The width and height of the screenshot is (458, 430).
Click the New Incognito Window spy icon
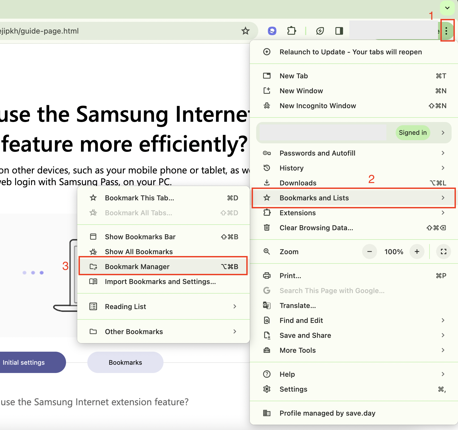coord(267,106)
